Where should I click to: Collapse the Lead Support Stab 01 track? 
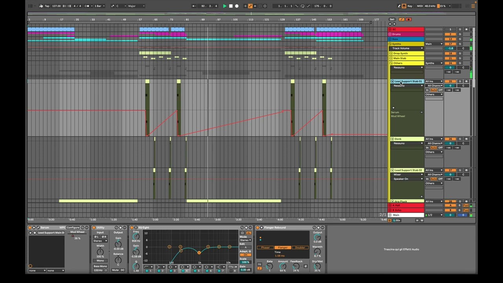[x=392, y=81]
